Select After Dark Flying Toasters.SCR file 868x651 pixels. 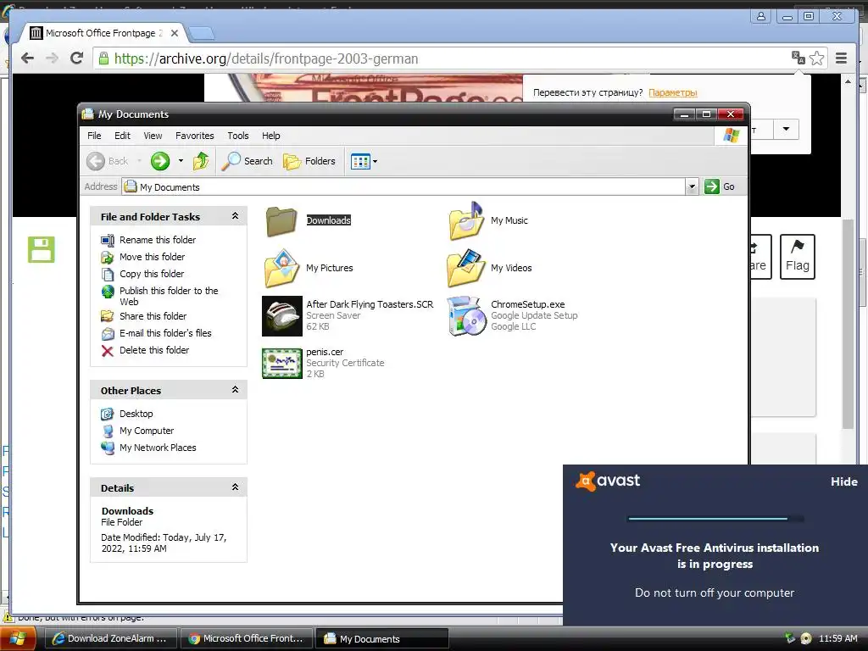coord(348,315)
